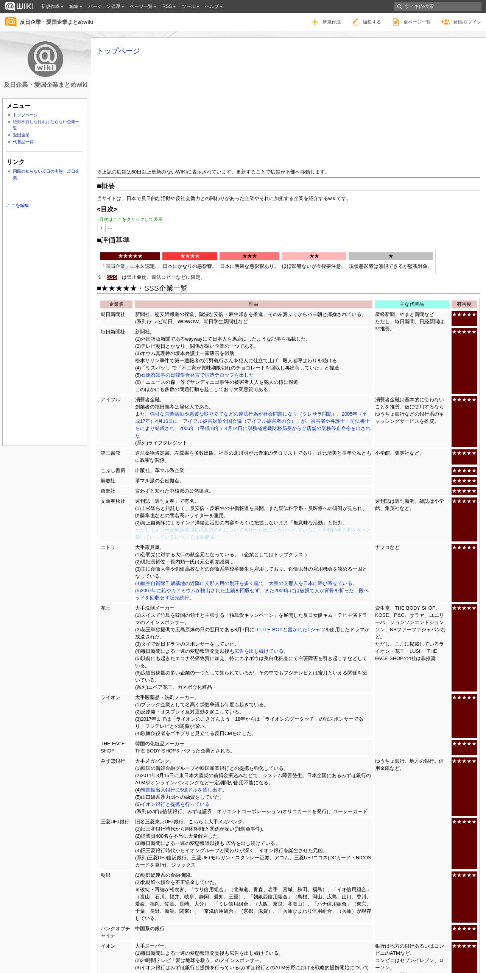Click the SSS badge in the note
This screenshot has width=486, height=973.
[112, 277]
